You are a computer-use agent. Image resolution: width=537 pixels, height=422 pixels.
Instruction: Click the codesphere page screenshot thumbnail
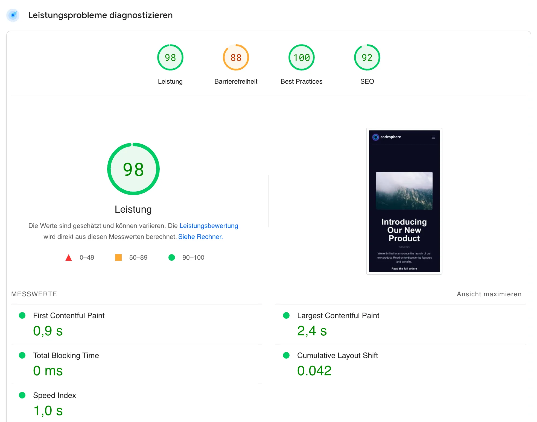click(404, 201)
